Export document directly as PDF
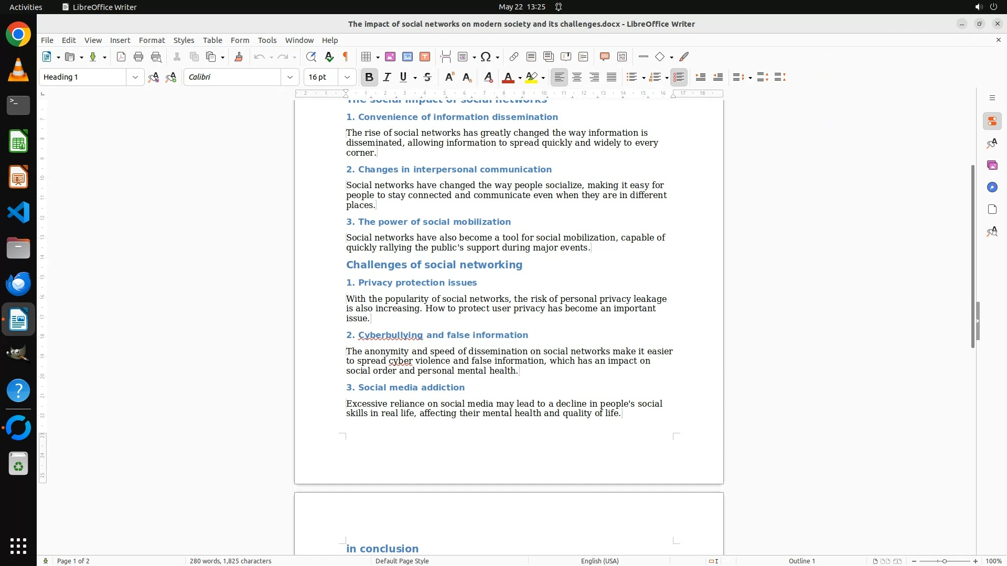Image resolution: width=1007 pixels, height=566 pixels. click(x=121, y=57)
